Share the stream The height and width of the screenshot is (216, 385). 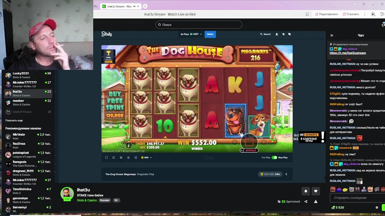(x=306, y=202)
